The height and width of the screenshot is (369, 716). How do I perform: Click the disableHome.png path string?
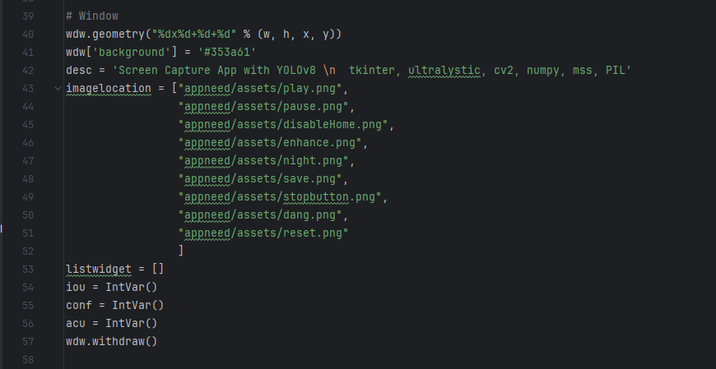point(284,124)
